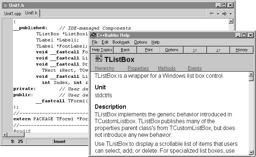Screen dimensions: 256x157
Task: Select the Unit1.h tab
Action: click(x=31, y=13)
